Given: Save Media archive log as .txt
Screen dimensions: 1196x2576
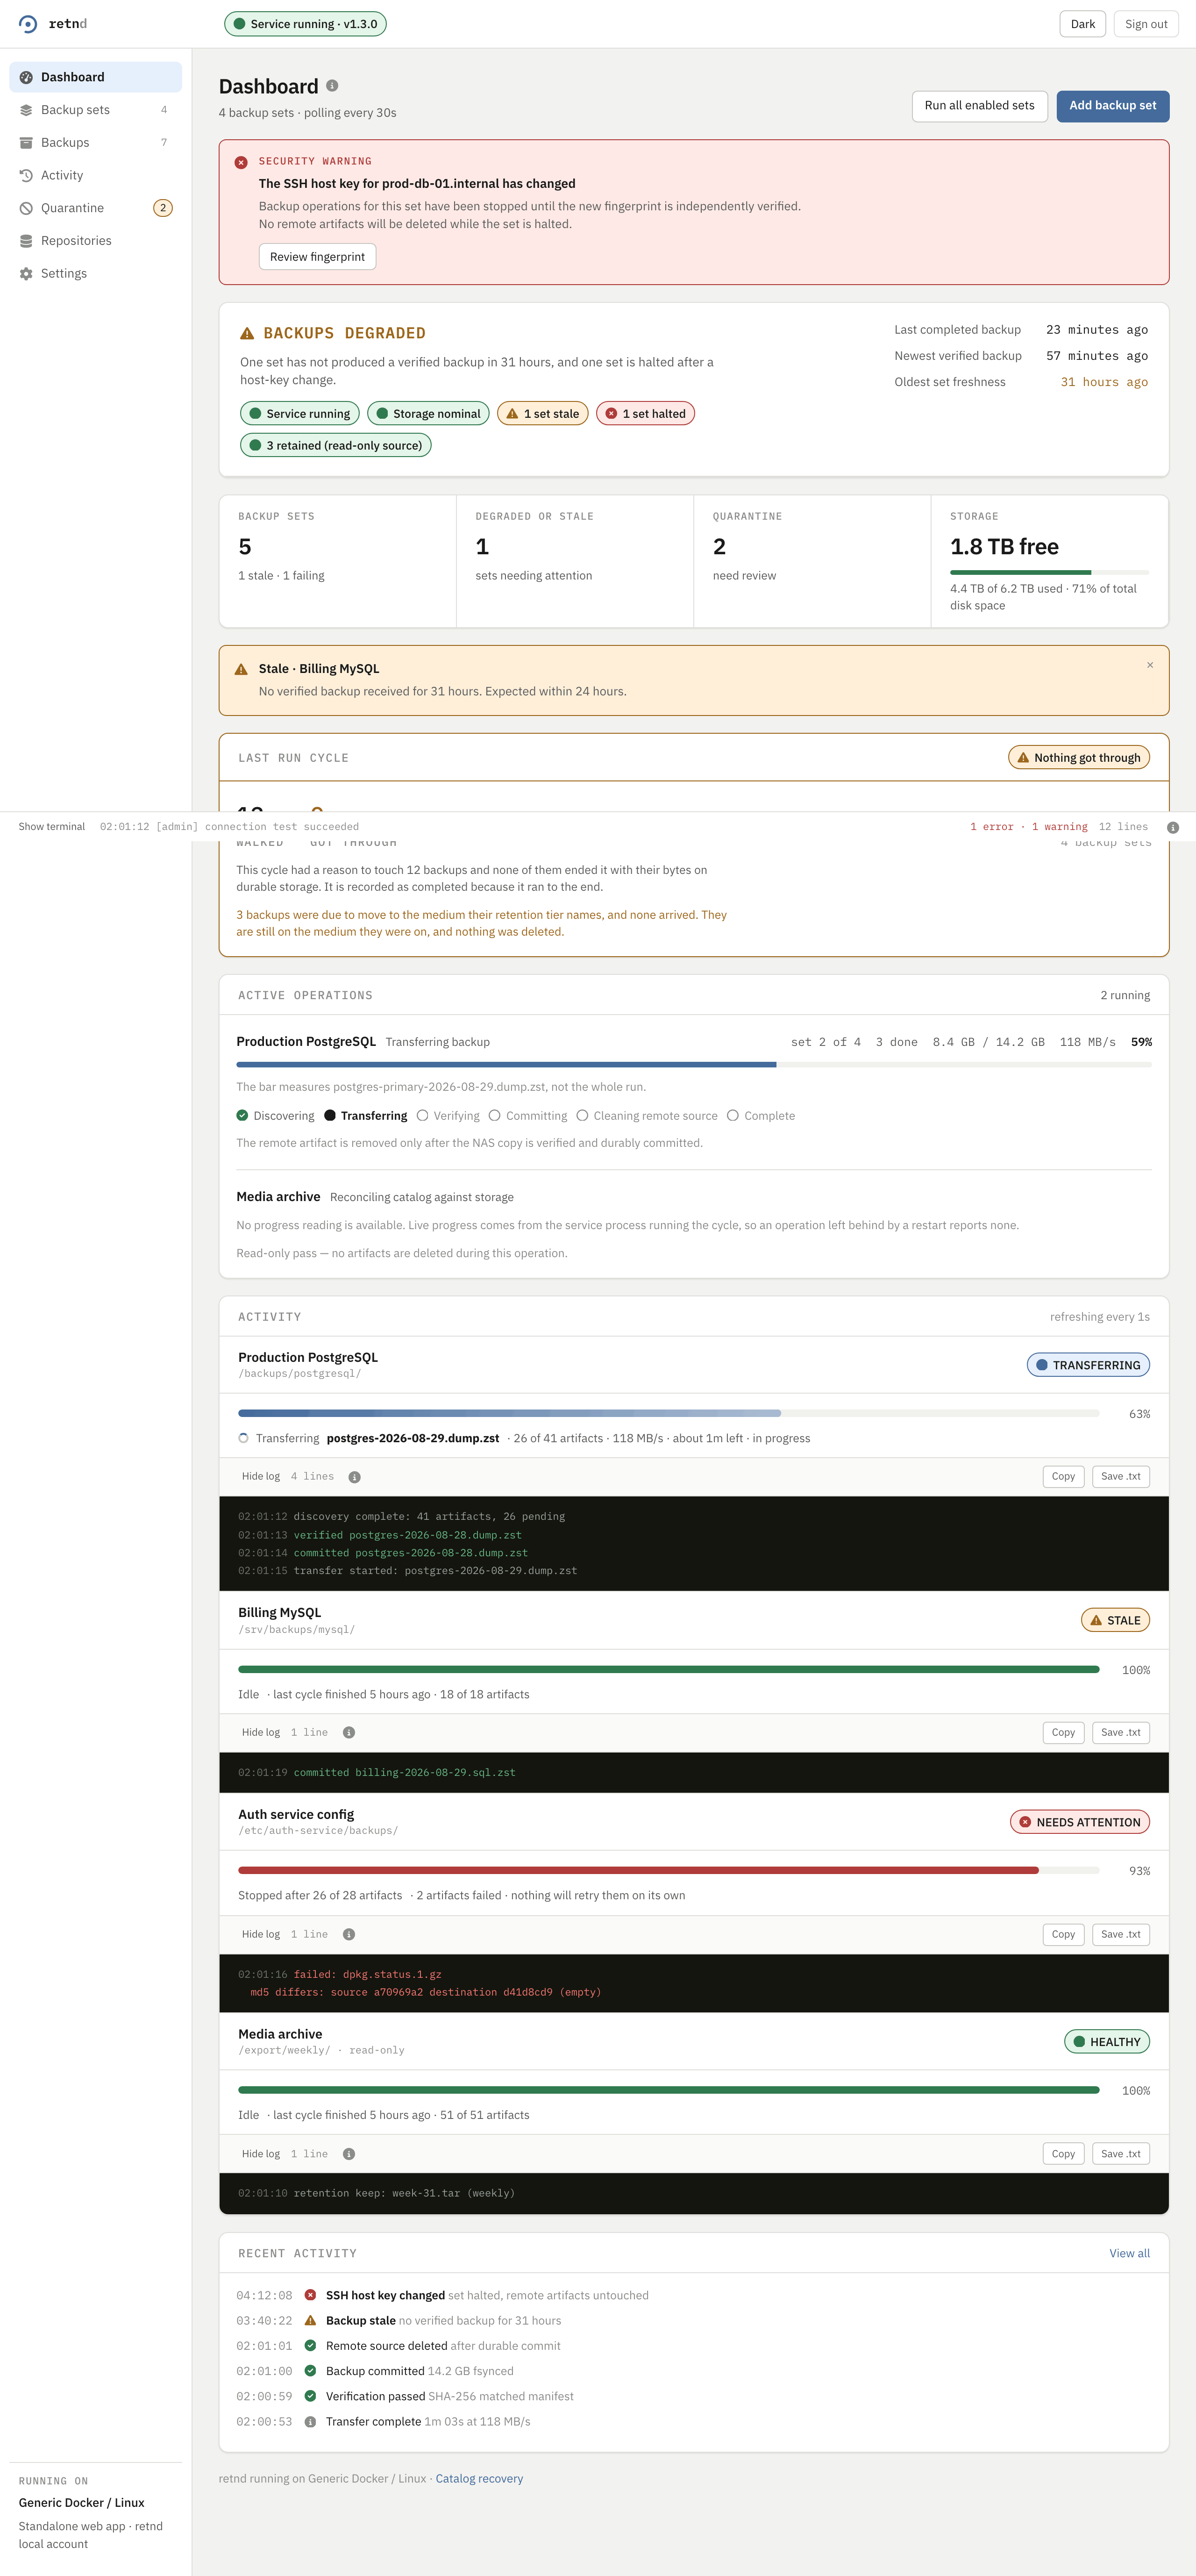Looking at the screenshot, I should [x=1120, y=2155].
